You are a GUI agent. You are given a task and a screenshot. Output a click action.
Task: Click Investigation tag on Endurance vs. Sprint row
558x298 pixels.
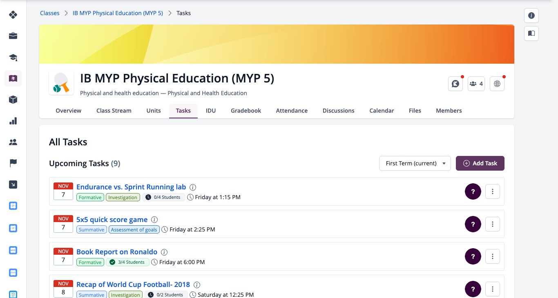point(123,197)
